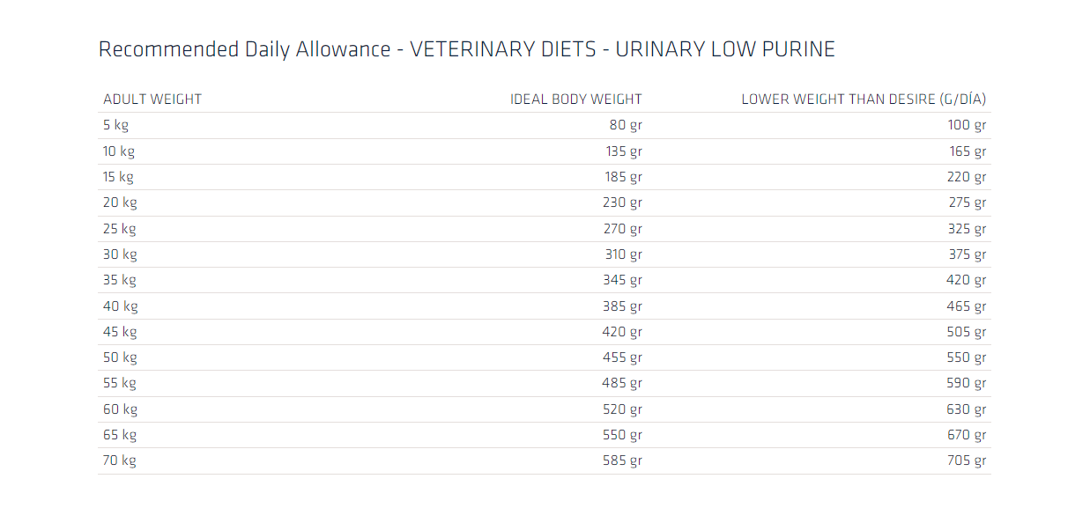Click the 705 gr lower weight cell
The image size is (1090, 523).
point(967,460)
